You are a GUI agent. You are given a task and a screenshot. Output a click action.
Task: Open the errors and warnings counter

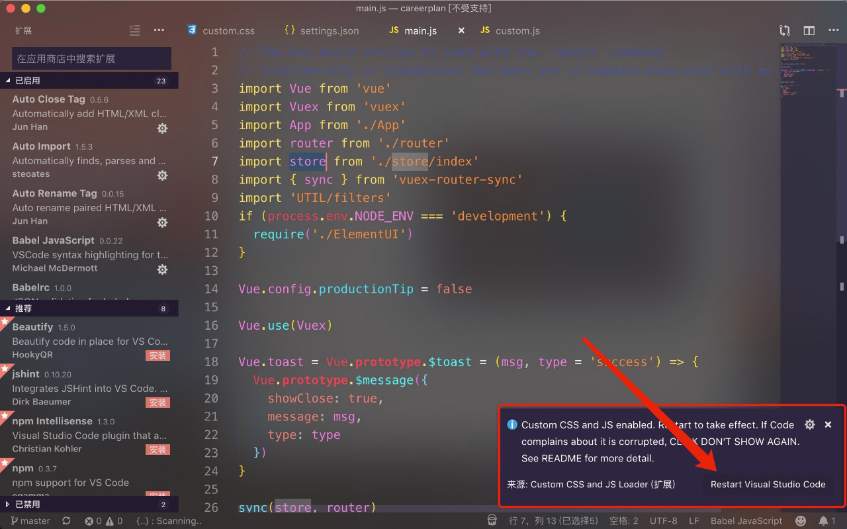pyautogui.click(x=104, y=521)
